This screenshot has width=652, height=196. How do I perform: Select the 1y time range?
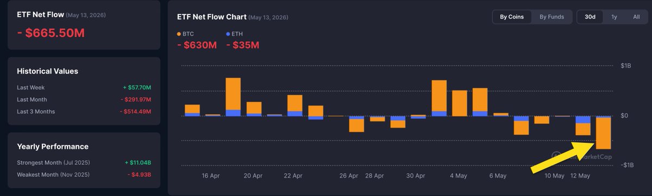tap(614, 17)
